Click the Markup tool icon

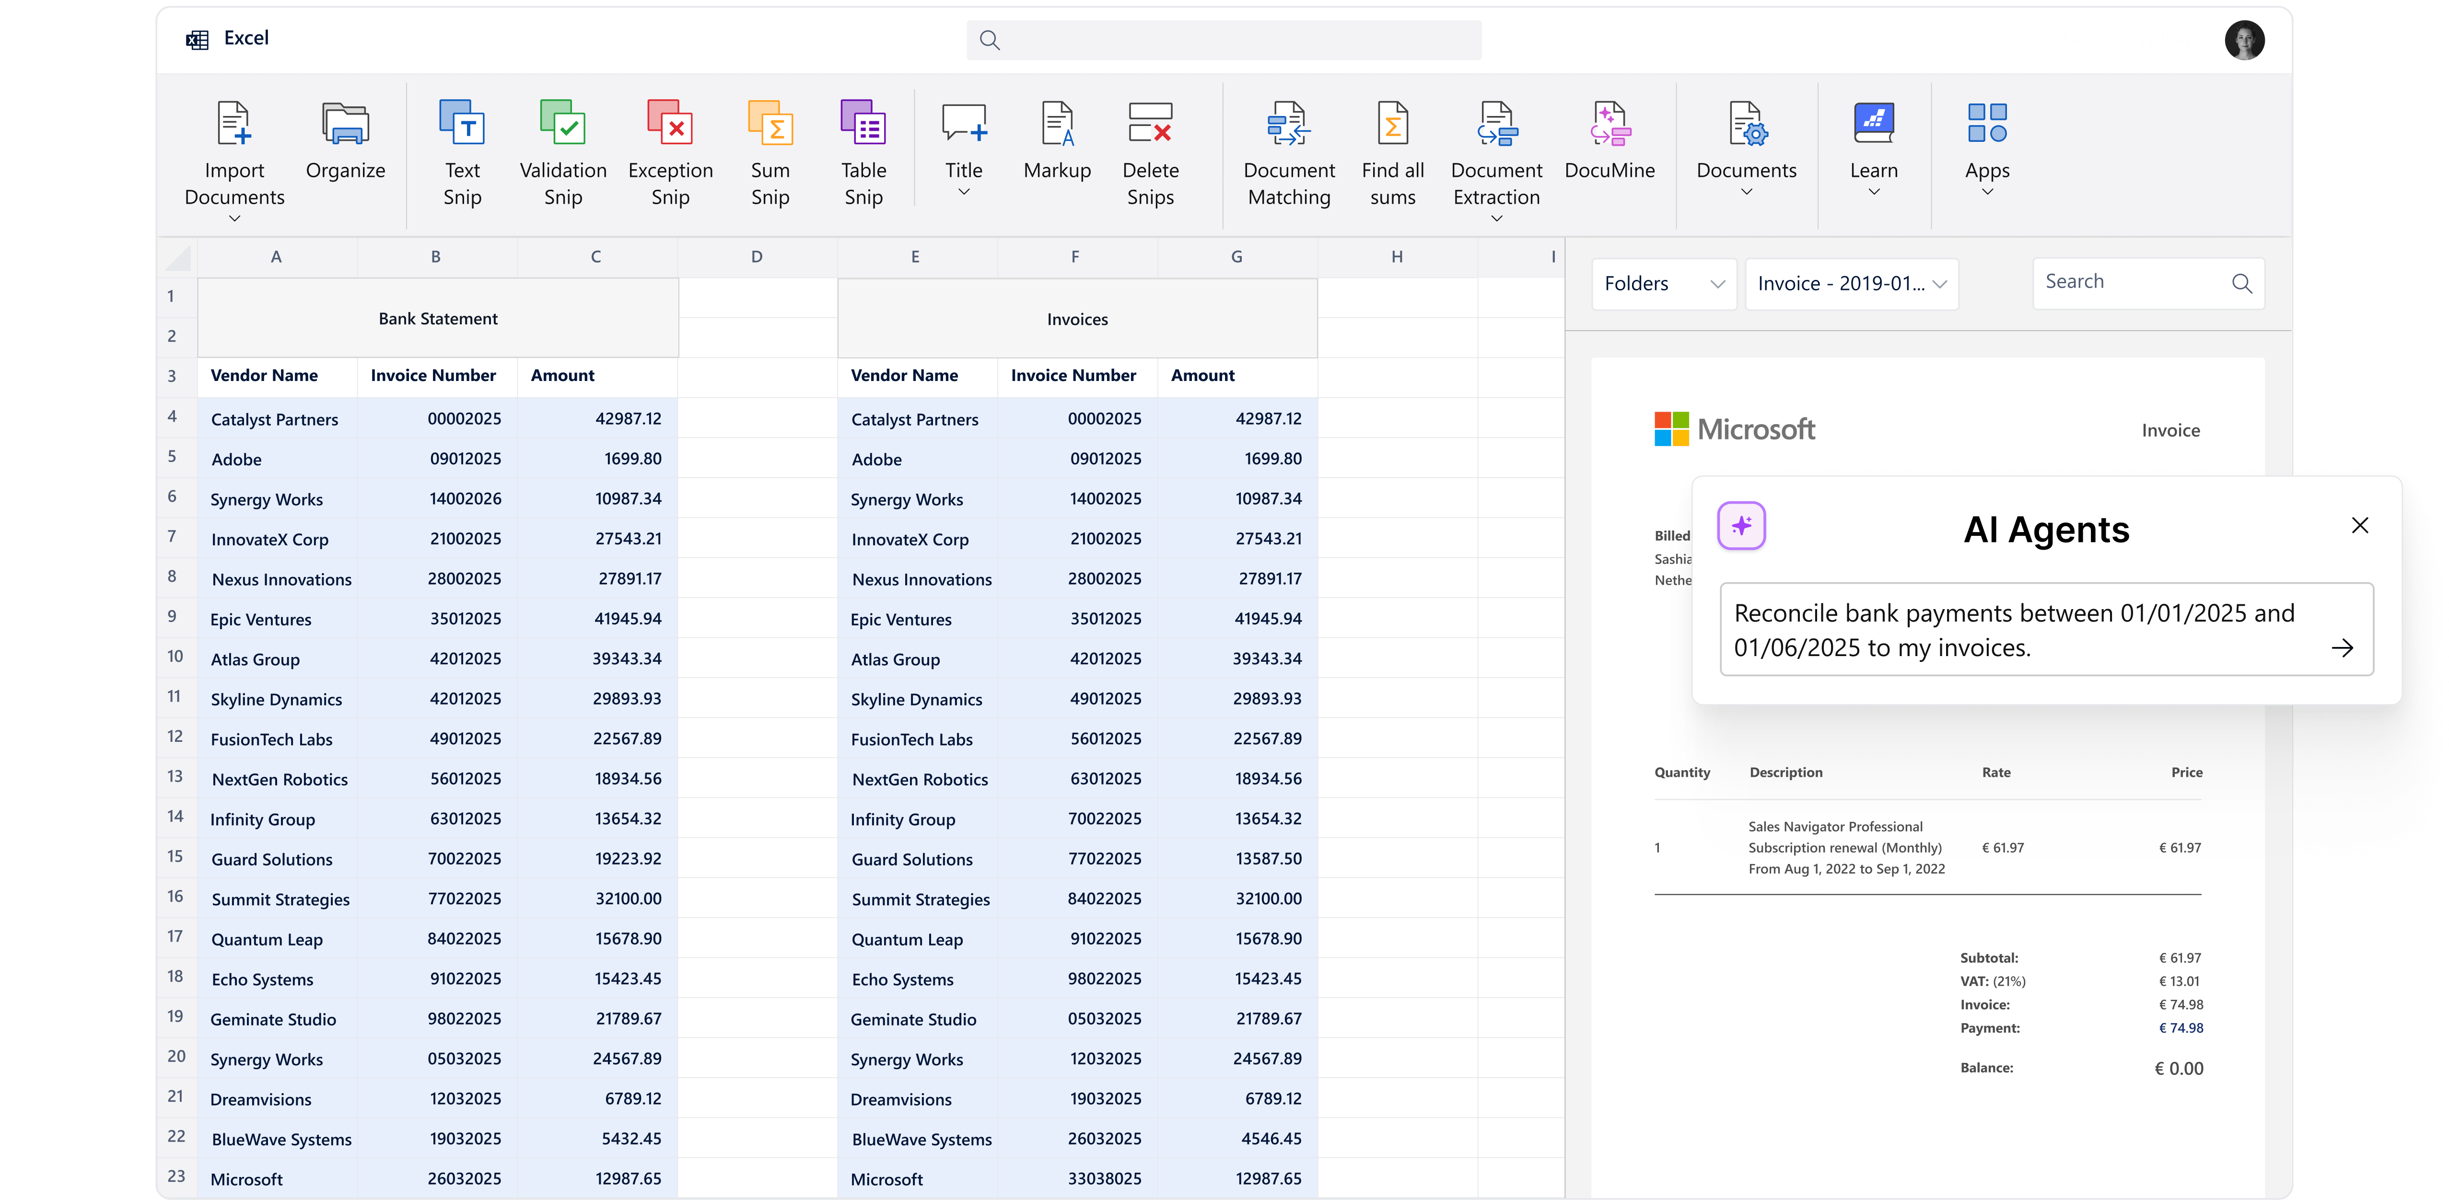pos(1057,124)
